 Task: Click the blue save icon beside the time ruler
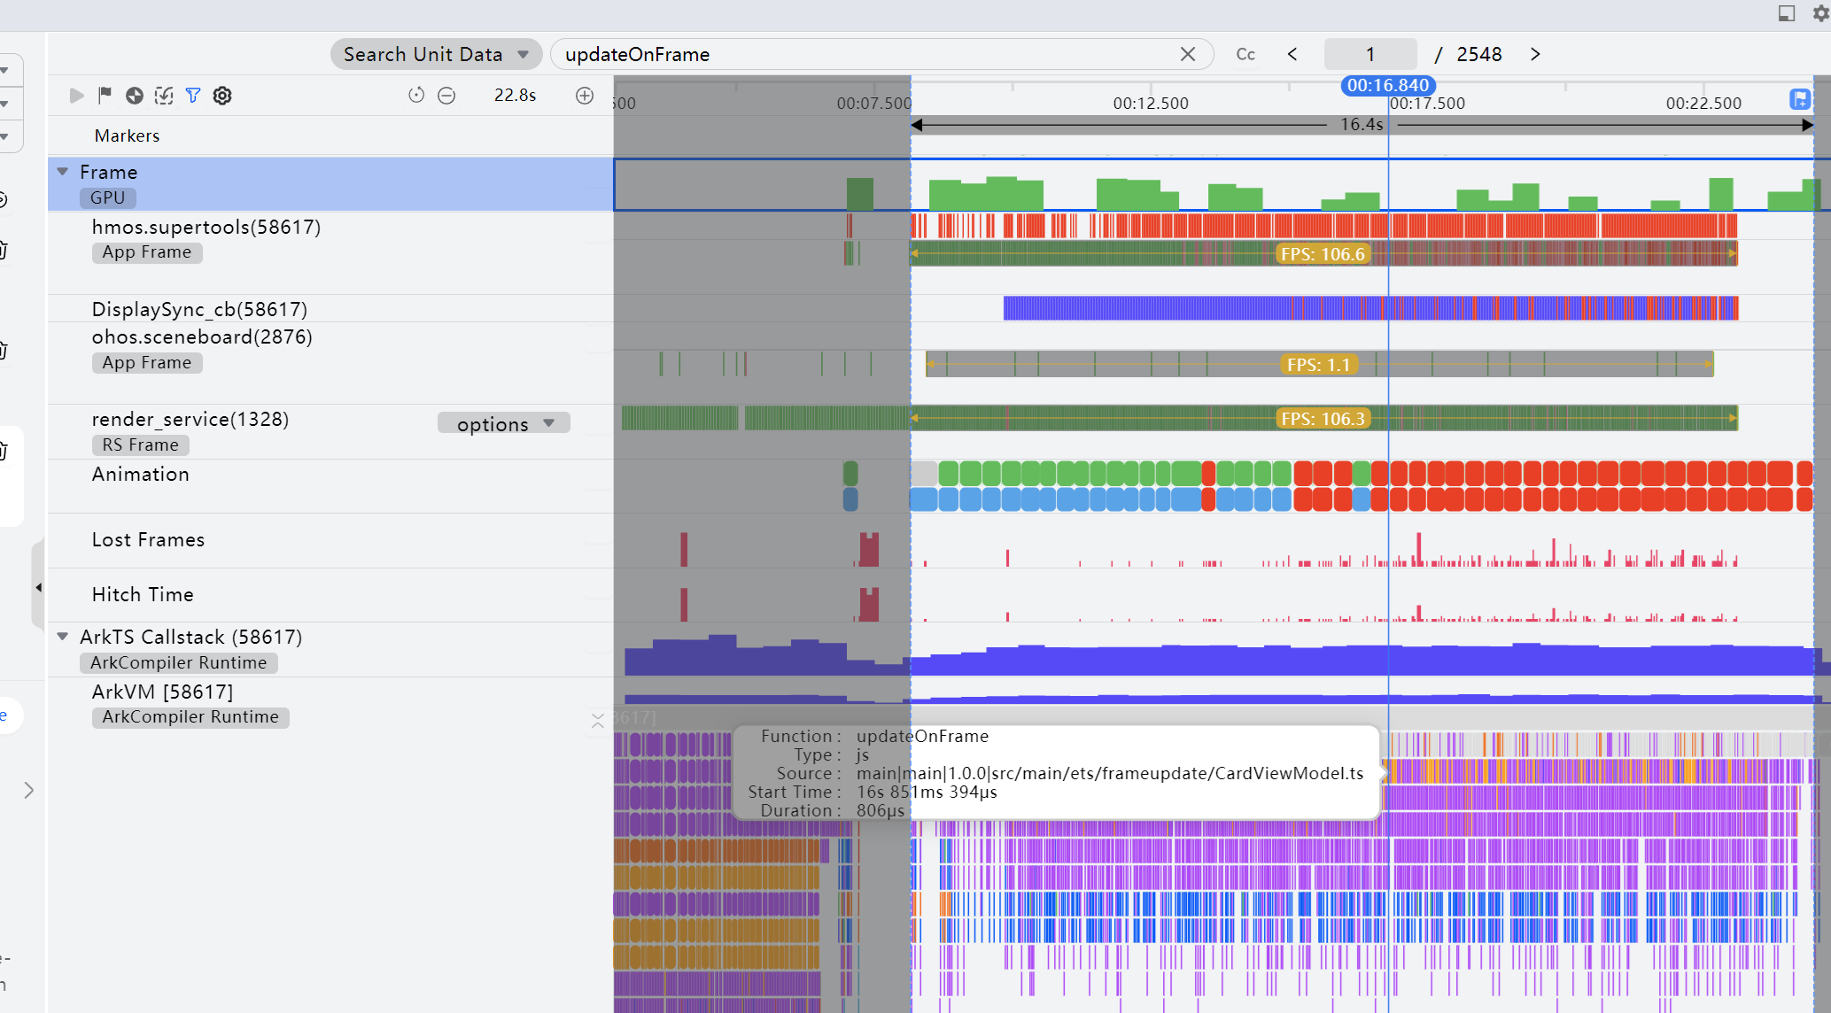tap(1800, 99)
